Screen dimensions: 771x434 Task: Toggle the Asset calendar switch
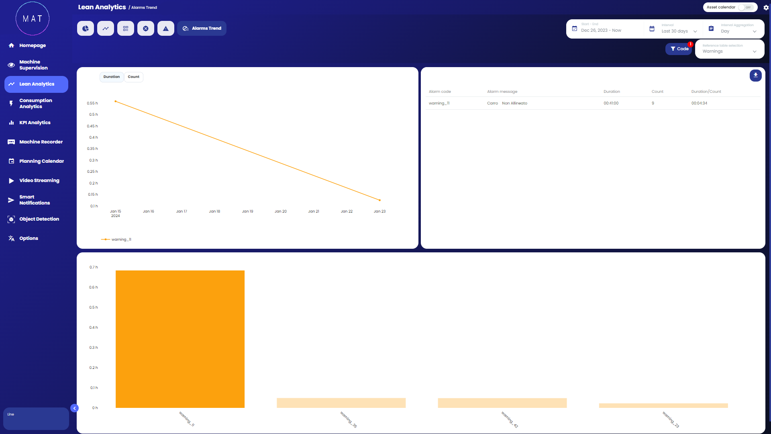746,7
